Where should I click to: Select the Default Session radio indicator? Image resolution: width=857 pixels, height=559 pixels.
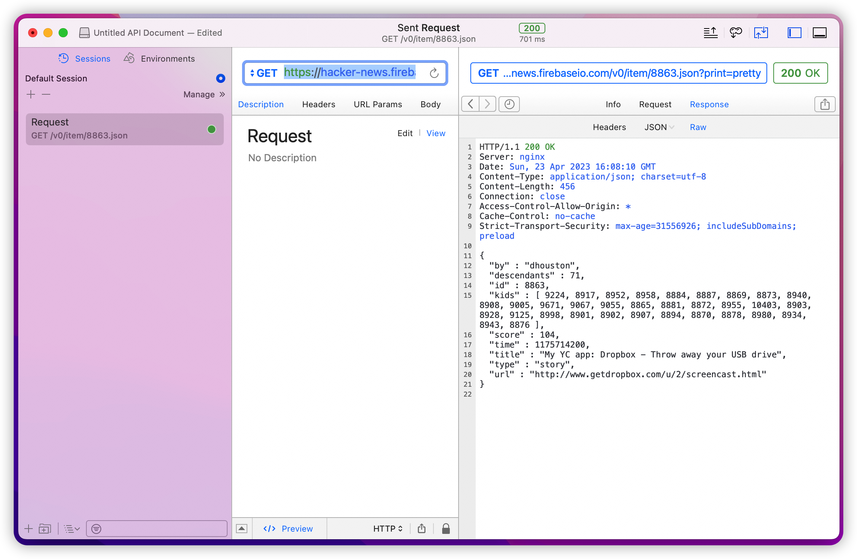(221, 78)
